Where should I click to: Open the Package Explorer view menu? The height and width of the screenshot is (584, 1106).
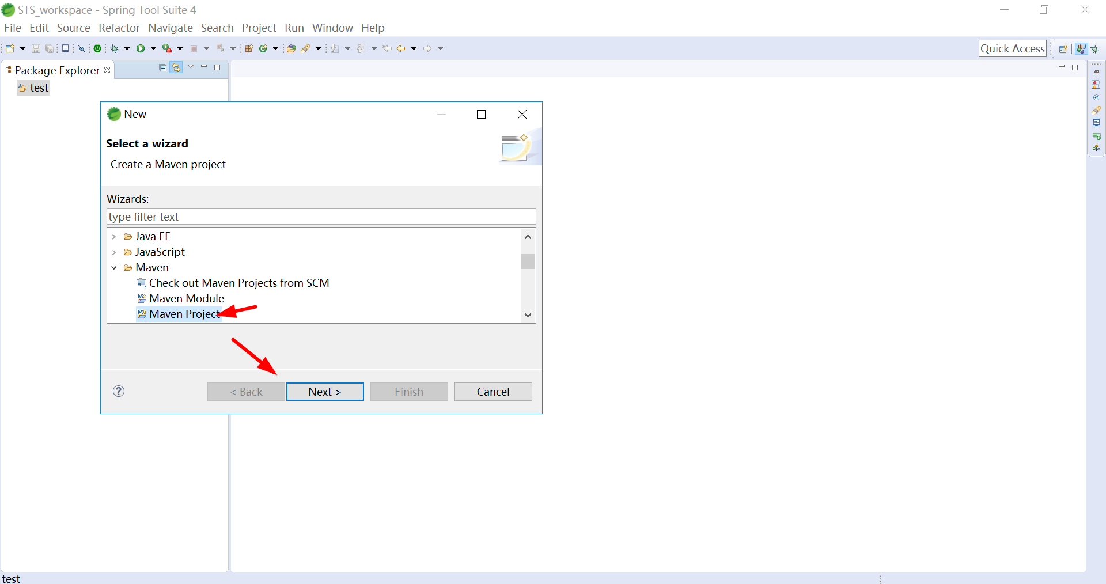[191, 67]
